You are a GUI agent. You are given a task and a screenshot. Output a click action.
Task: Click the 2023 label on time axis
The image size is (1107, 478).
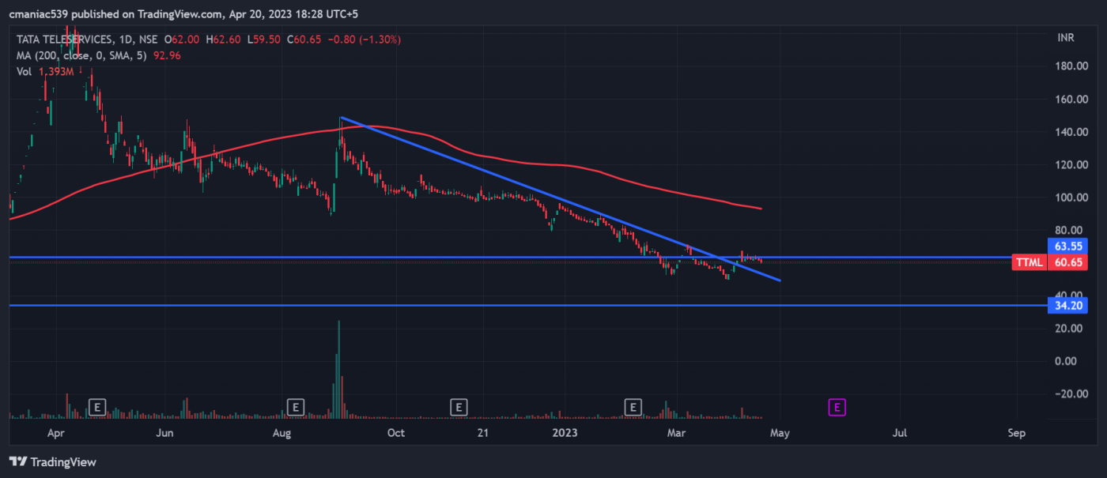click(x=565, y=433)
